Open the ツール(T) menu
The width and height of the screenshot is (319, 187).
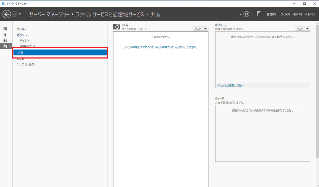[285, 15]
